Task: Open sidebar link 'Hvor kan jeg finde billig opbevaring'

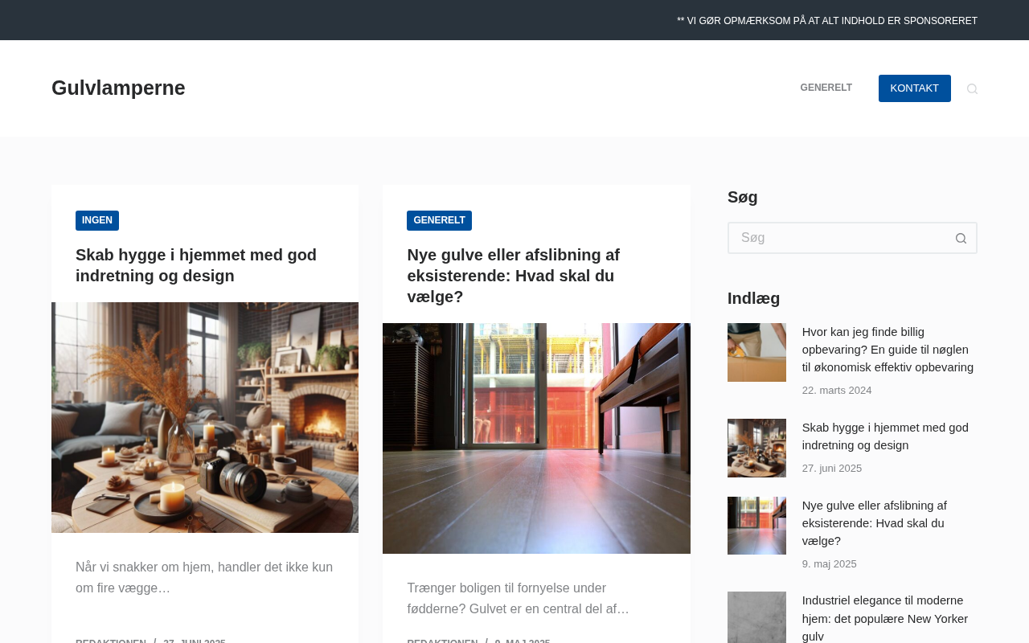Action: [888, 350]
